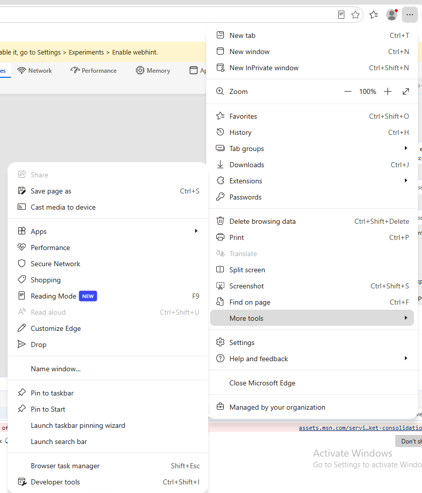422x493 pixels.
Task: Click the Developer tools icon
Action: tap(22, 482)
